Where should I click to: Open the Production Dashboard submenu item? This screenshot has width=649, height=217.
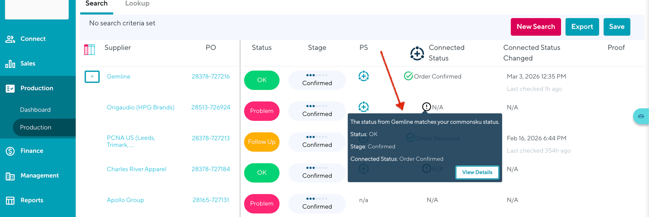(35, 110)
